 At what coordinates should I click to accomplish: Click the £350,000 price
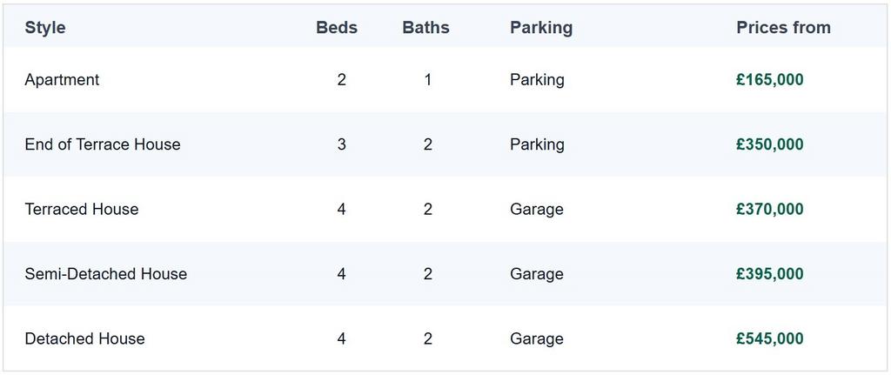(x=769, y=144)
